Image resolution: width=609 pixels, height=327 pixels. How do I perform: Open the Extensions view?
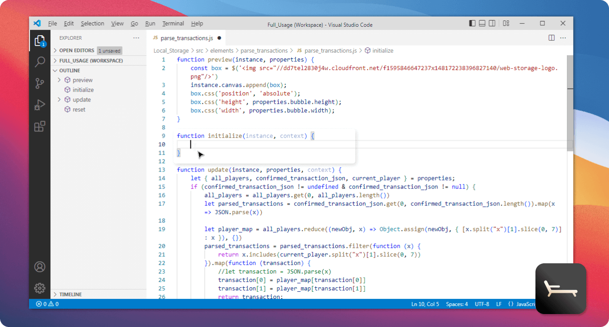tap(40, 127)
